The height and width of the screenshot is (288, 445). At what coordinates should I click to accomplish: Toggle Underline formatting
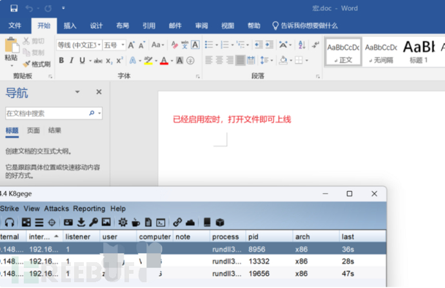click(x=83, y=60)
